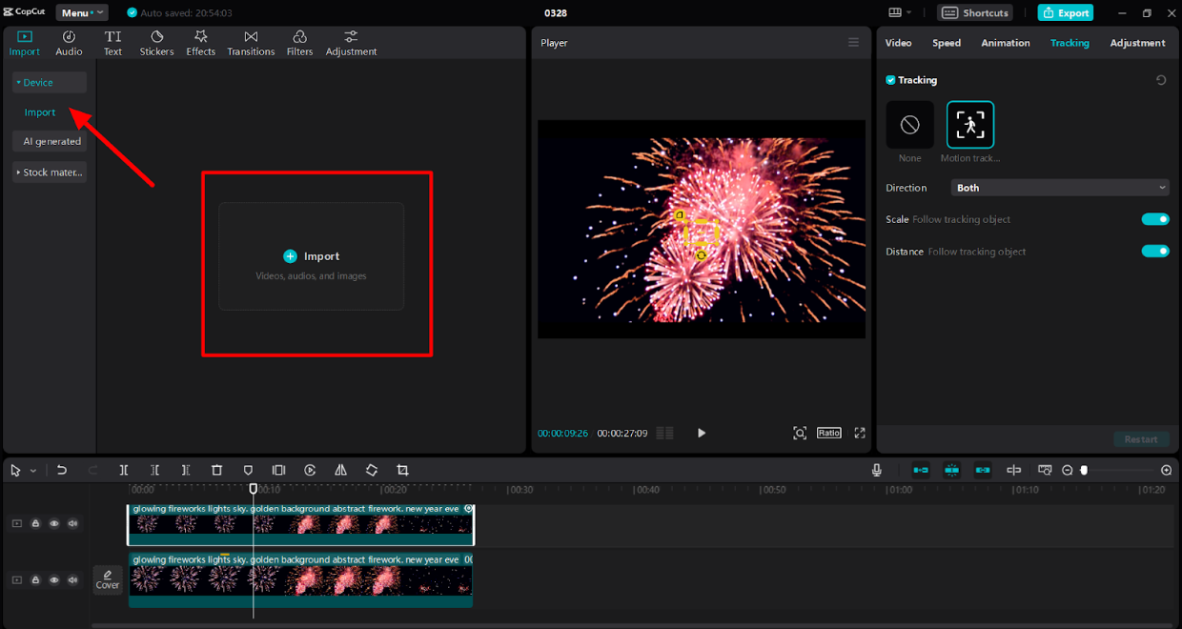The width and height of the screenshot is (1182, 629).
Task: Uncheck the Tracking checkbox
Action: pos(890,81)
